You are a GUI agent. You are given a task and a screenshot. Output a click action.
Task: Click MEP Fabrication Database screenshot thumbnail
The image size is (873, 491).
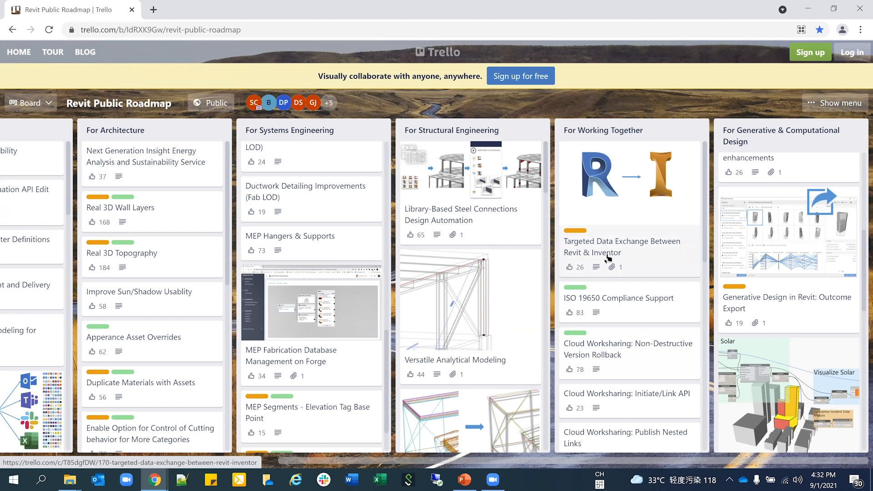[x=311, y=303]
